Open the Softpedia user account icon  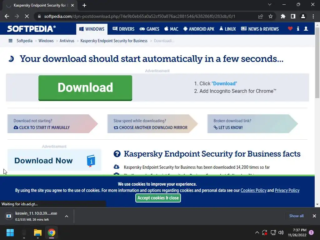point(306,28)
